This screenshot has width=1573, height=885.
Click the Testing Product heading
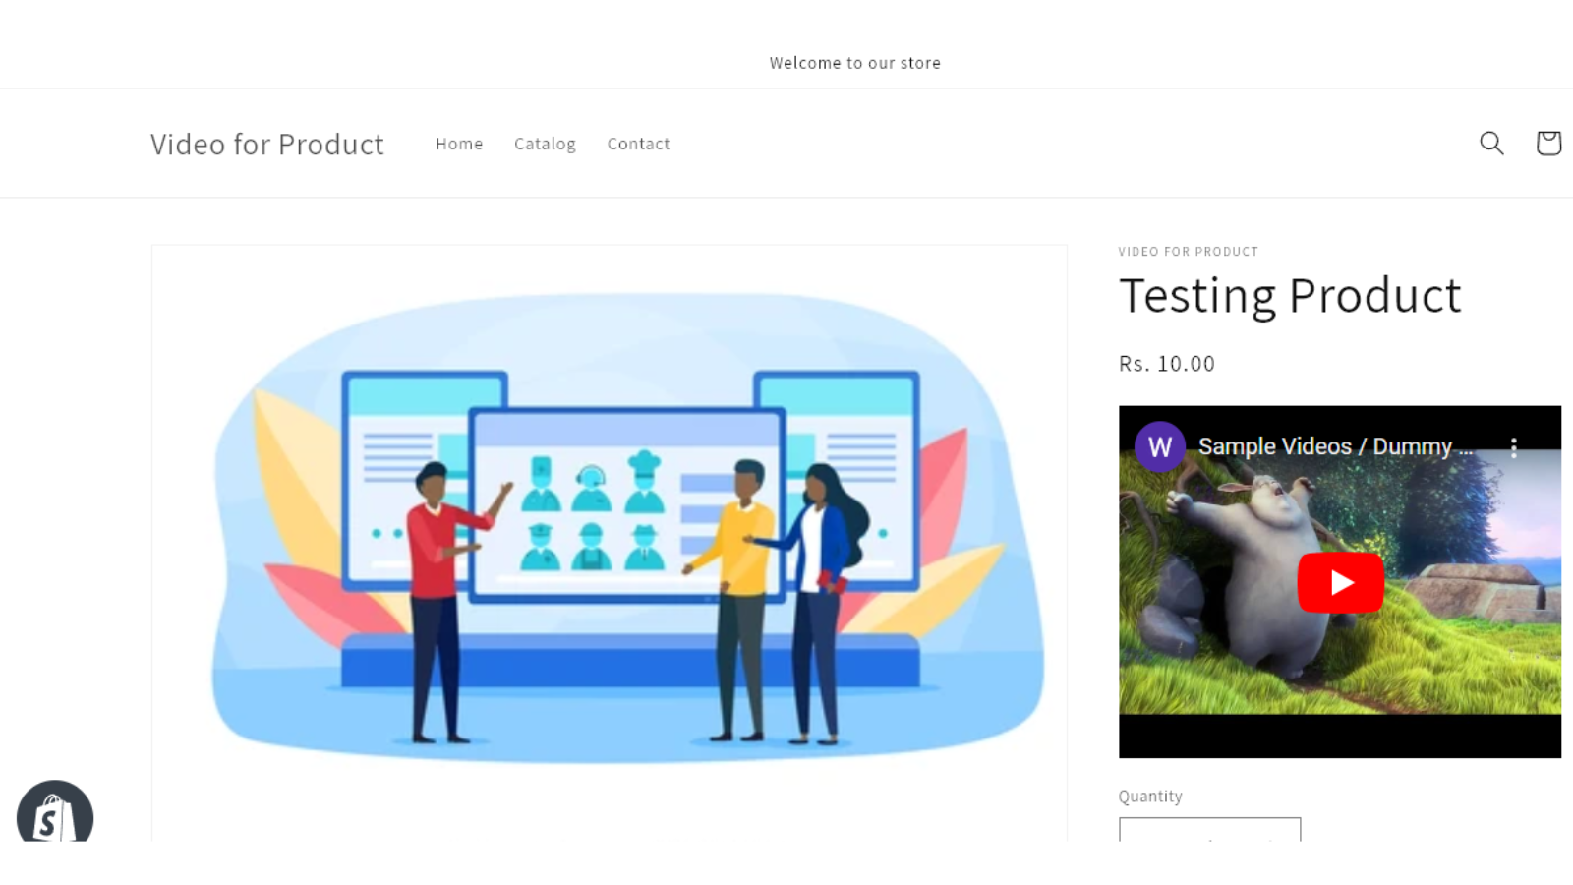[x=1289, y=295]
